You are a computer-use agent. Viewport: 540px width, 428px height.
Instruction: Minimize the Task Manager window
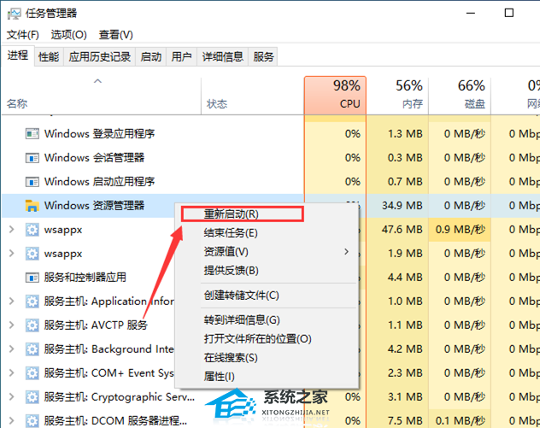point(471,13)
